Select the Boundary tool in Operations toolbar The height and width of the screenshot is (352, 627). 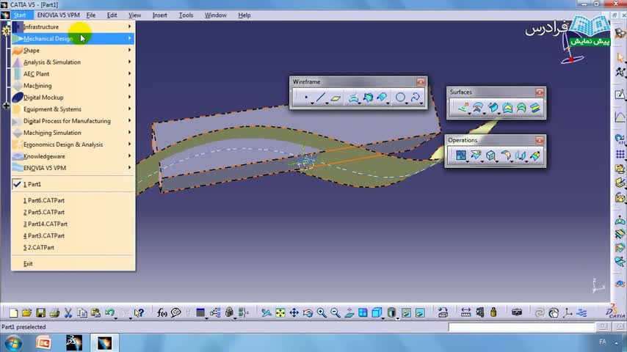pyautogui.click(x=490, y=155)
